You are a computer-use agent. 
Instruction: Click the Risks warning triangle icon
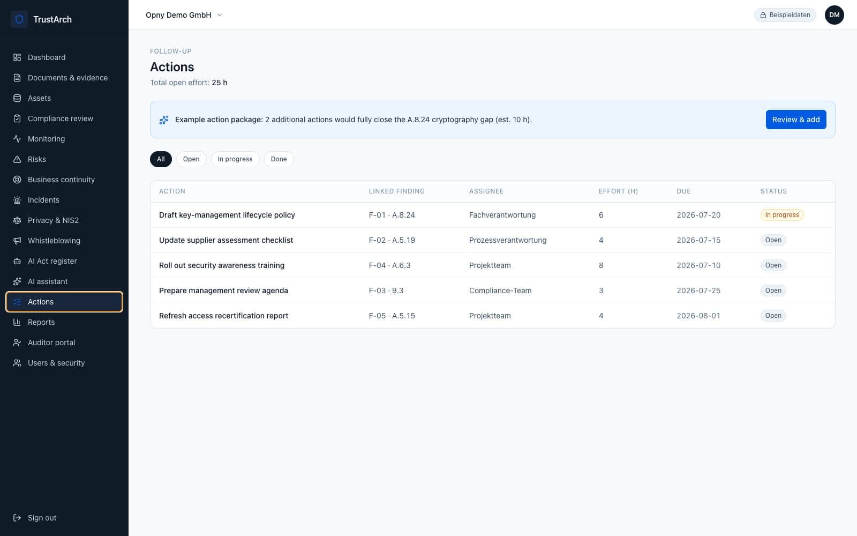(x=17, y=159)
